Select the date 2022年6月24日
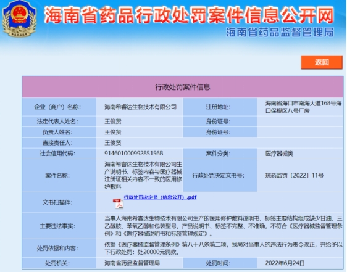Screen dimensions: 347x272 coord(285,263)
